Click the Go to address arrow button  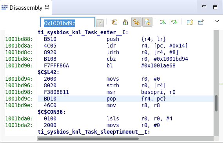pos(100,23)
